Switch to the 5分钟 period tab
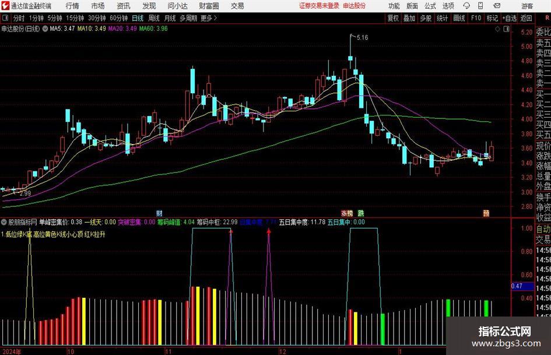Screen dimensions: 551x355 coord(54,18)
